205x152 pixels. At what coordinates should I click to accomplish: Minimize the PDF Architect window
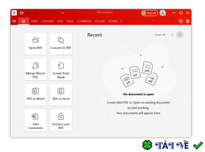point(174,13)
